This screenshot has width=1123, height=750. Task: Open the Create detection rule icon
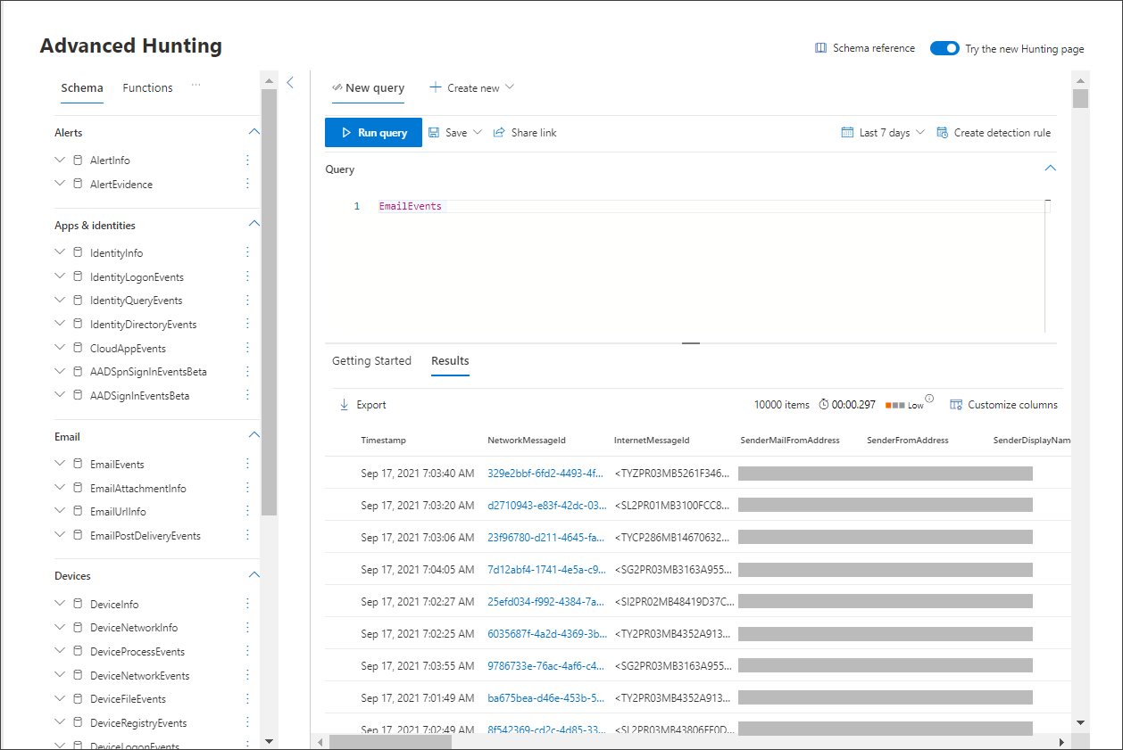click(942, 133)
